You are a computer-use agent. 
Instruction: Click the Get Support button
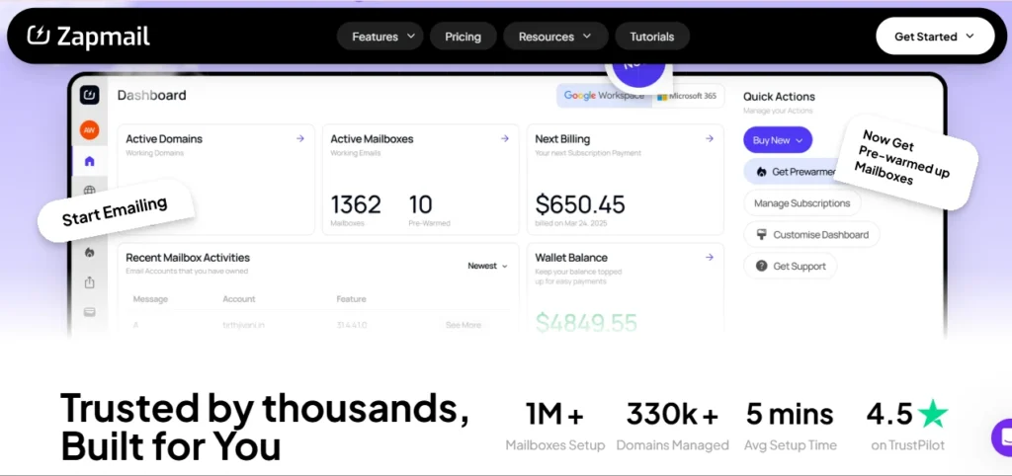(x=790, y=266)
